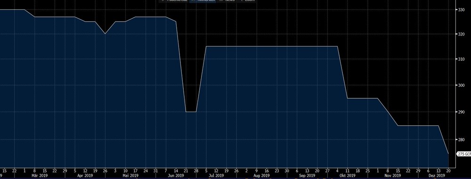Open the Zoom toolbar option

(x=247, y=0)
